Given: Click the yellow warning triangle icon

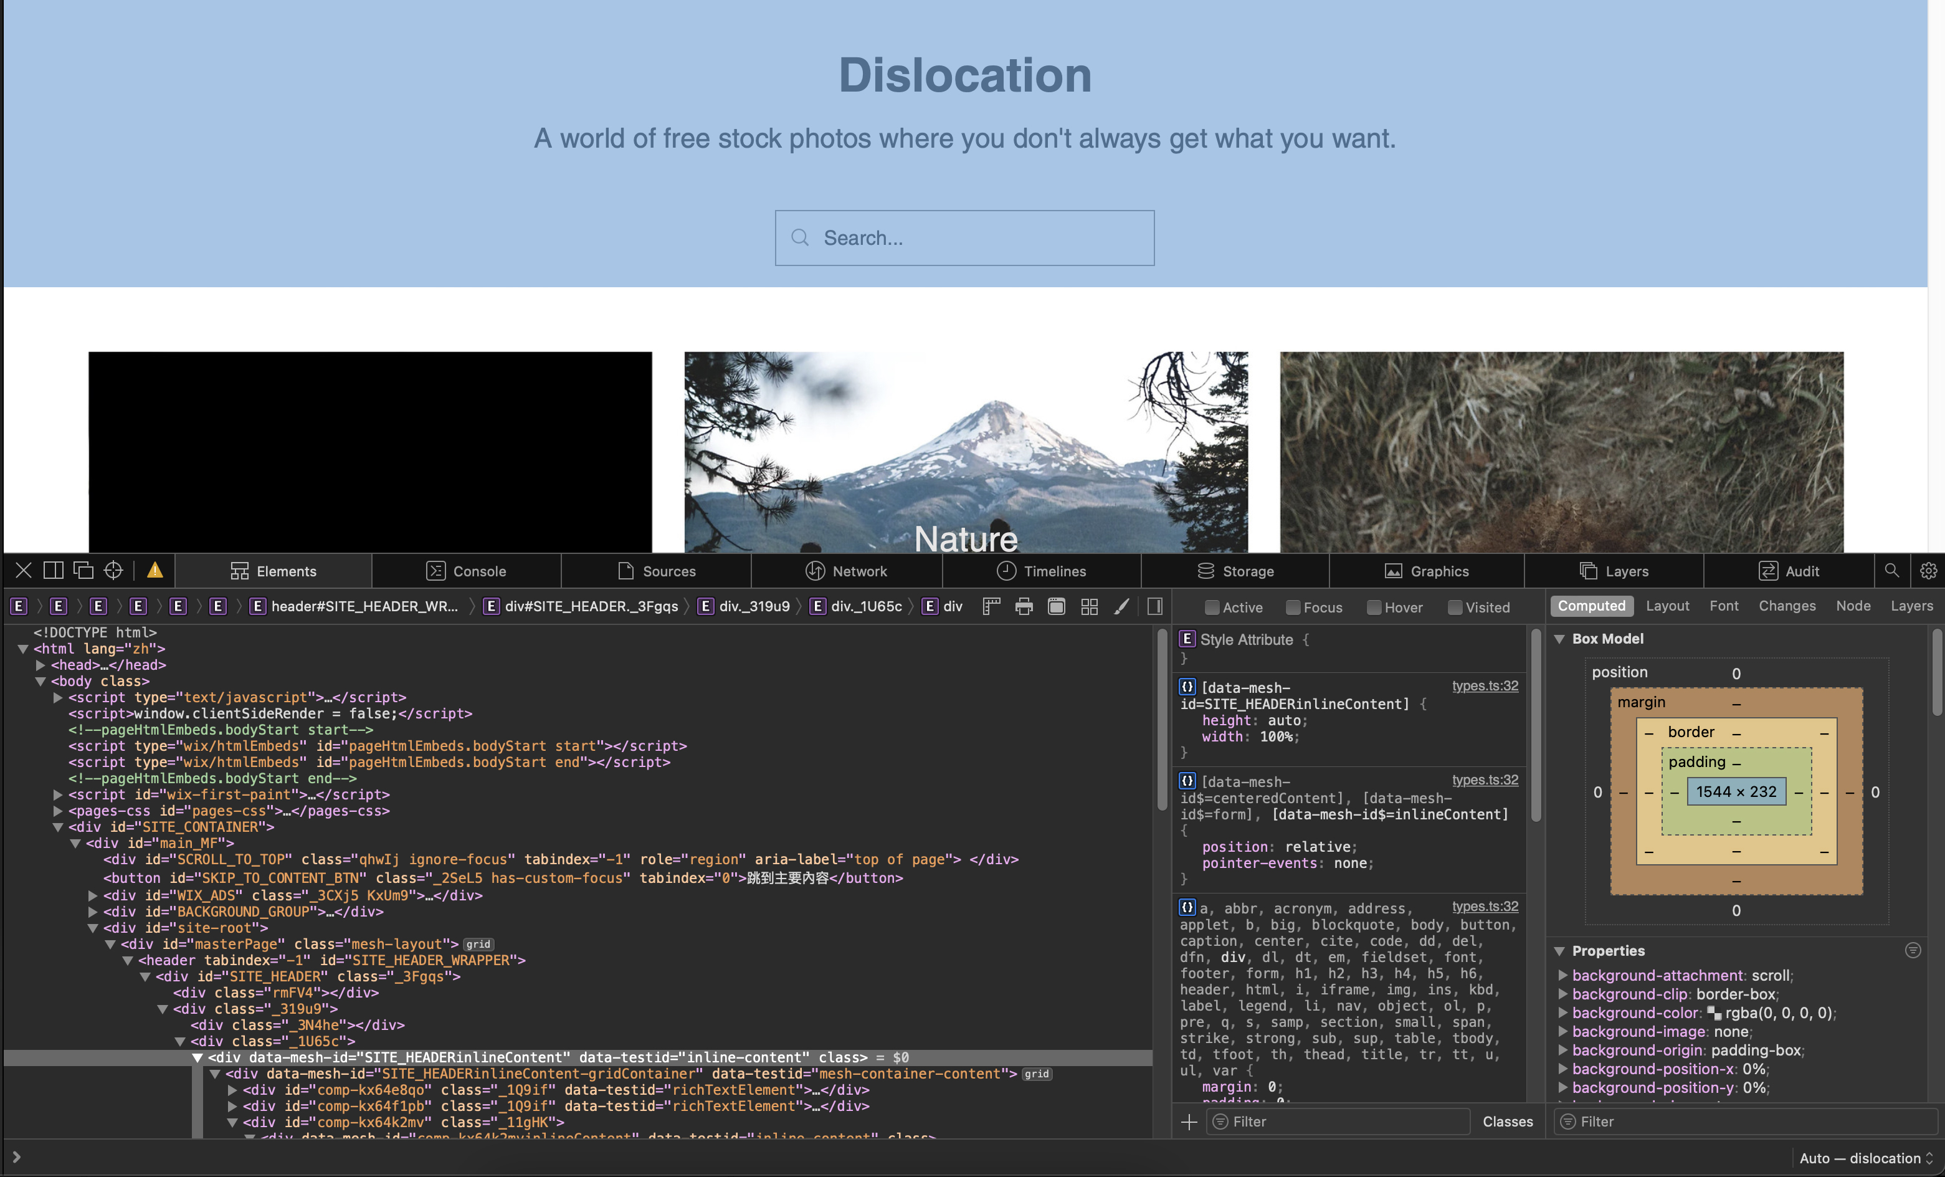Looking at the screenshot, I should (x=155, y=571).
